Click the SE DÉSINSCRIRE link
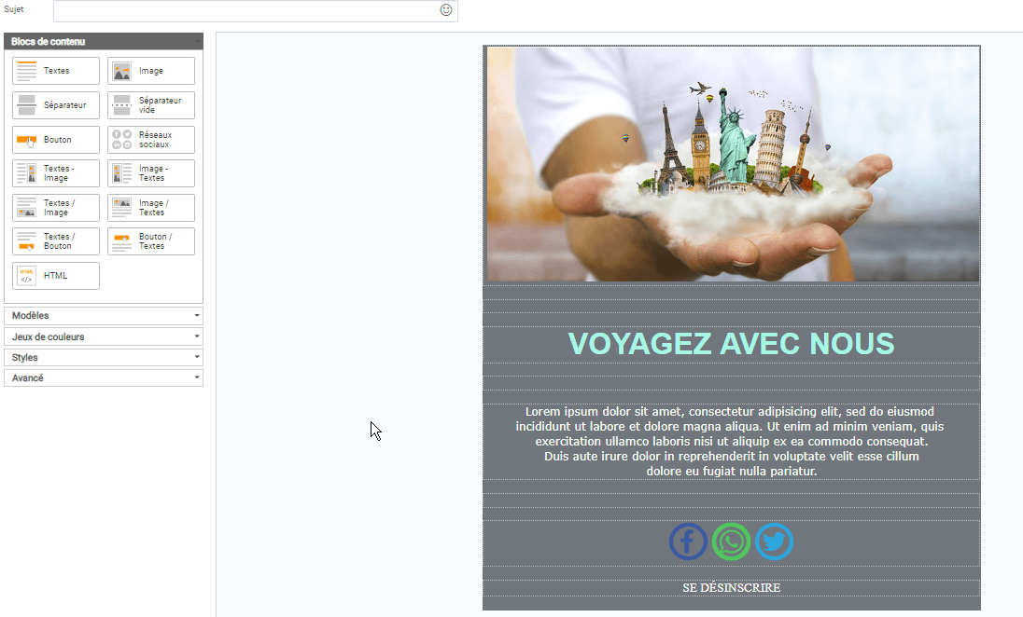This screenshot has height=617, width=1023. tap(731, 588)
